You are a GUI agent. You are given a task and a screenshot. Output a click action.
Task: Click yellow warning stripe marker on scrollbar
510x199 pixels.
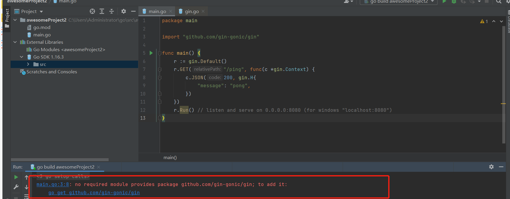click(x=503, y=104)
